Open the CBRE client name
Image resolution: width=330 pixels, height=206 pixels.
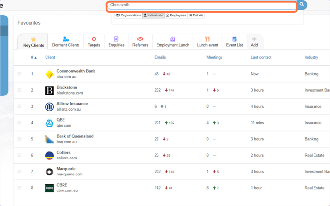point(62,185)
